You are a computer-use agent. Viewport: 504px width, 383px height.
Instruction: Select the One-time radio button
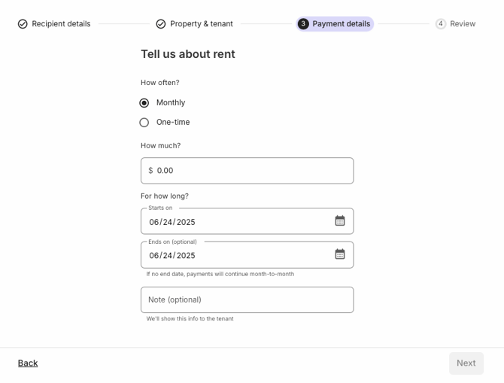tap(144, 123)
